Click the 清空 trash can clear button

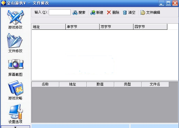click(x=129, y=13)
